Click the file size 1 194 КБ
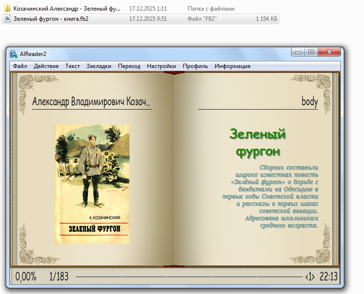 (x=266, y=19)
